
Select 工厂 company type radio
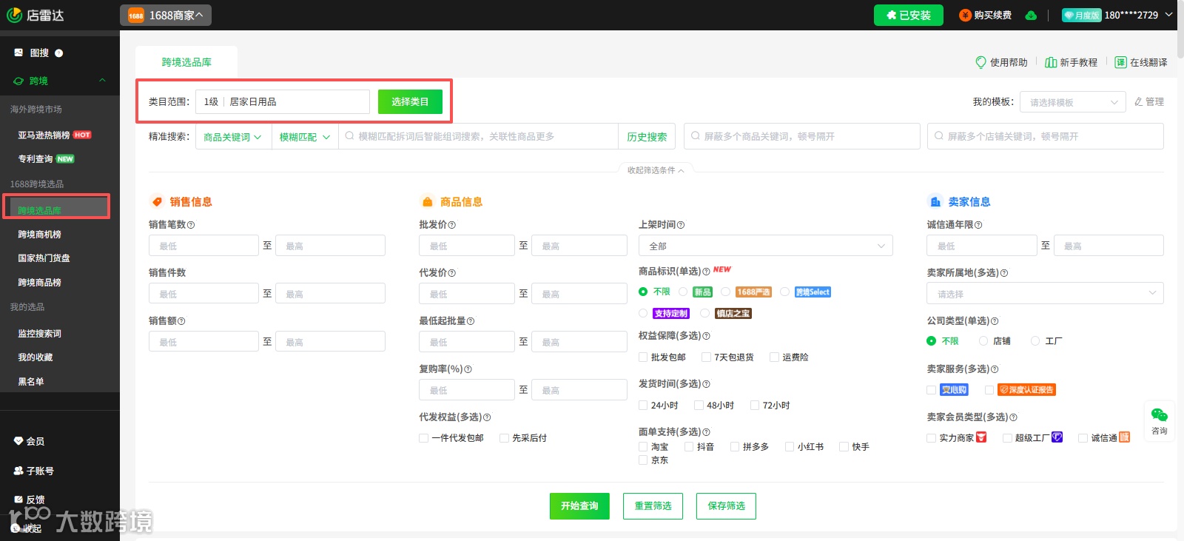click(x=1035, y=341)
